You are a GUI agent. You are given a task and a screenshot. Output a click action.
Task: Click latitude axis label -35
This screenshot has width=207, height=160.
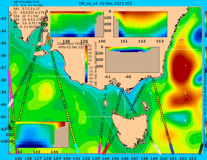click(3, 43)
